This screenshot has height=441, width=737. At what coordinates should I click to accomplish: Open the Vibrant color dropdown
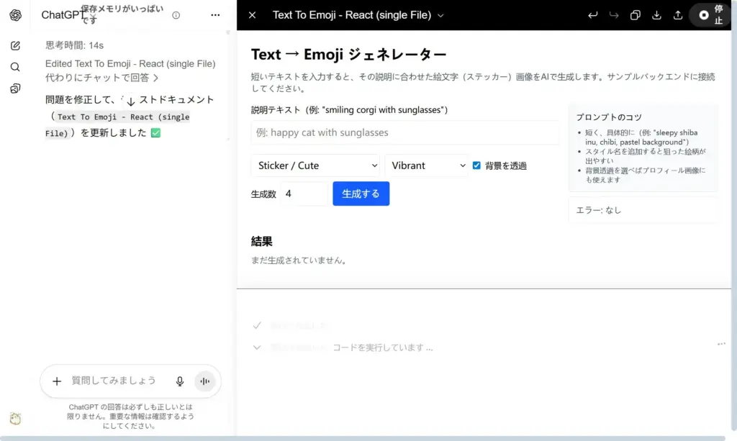coord(426,165)
